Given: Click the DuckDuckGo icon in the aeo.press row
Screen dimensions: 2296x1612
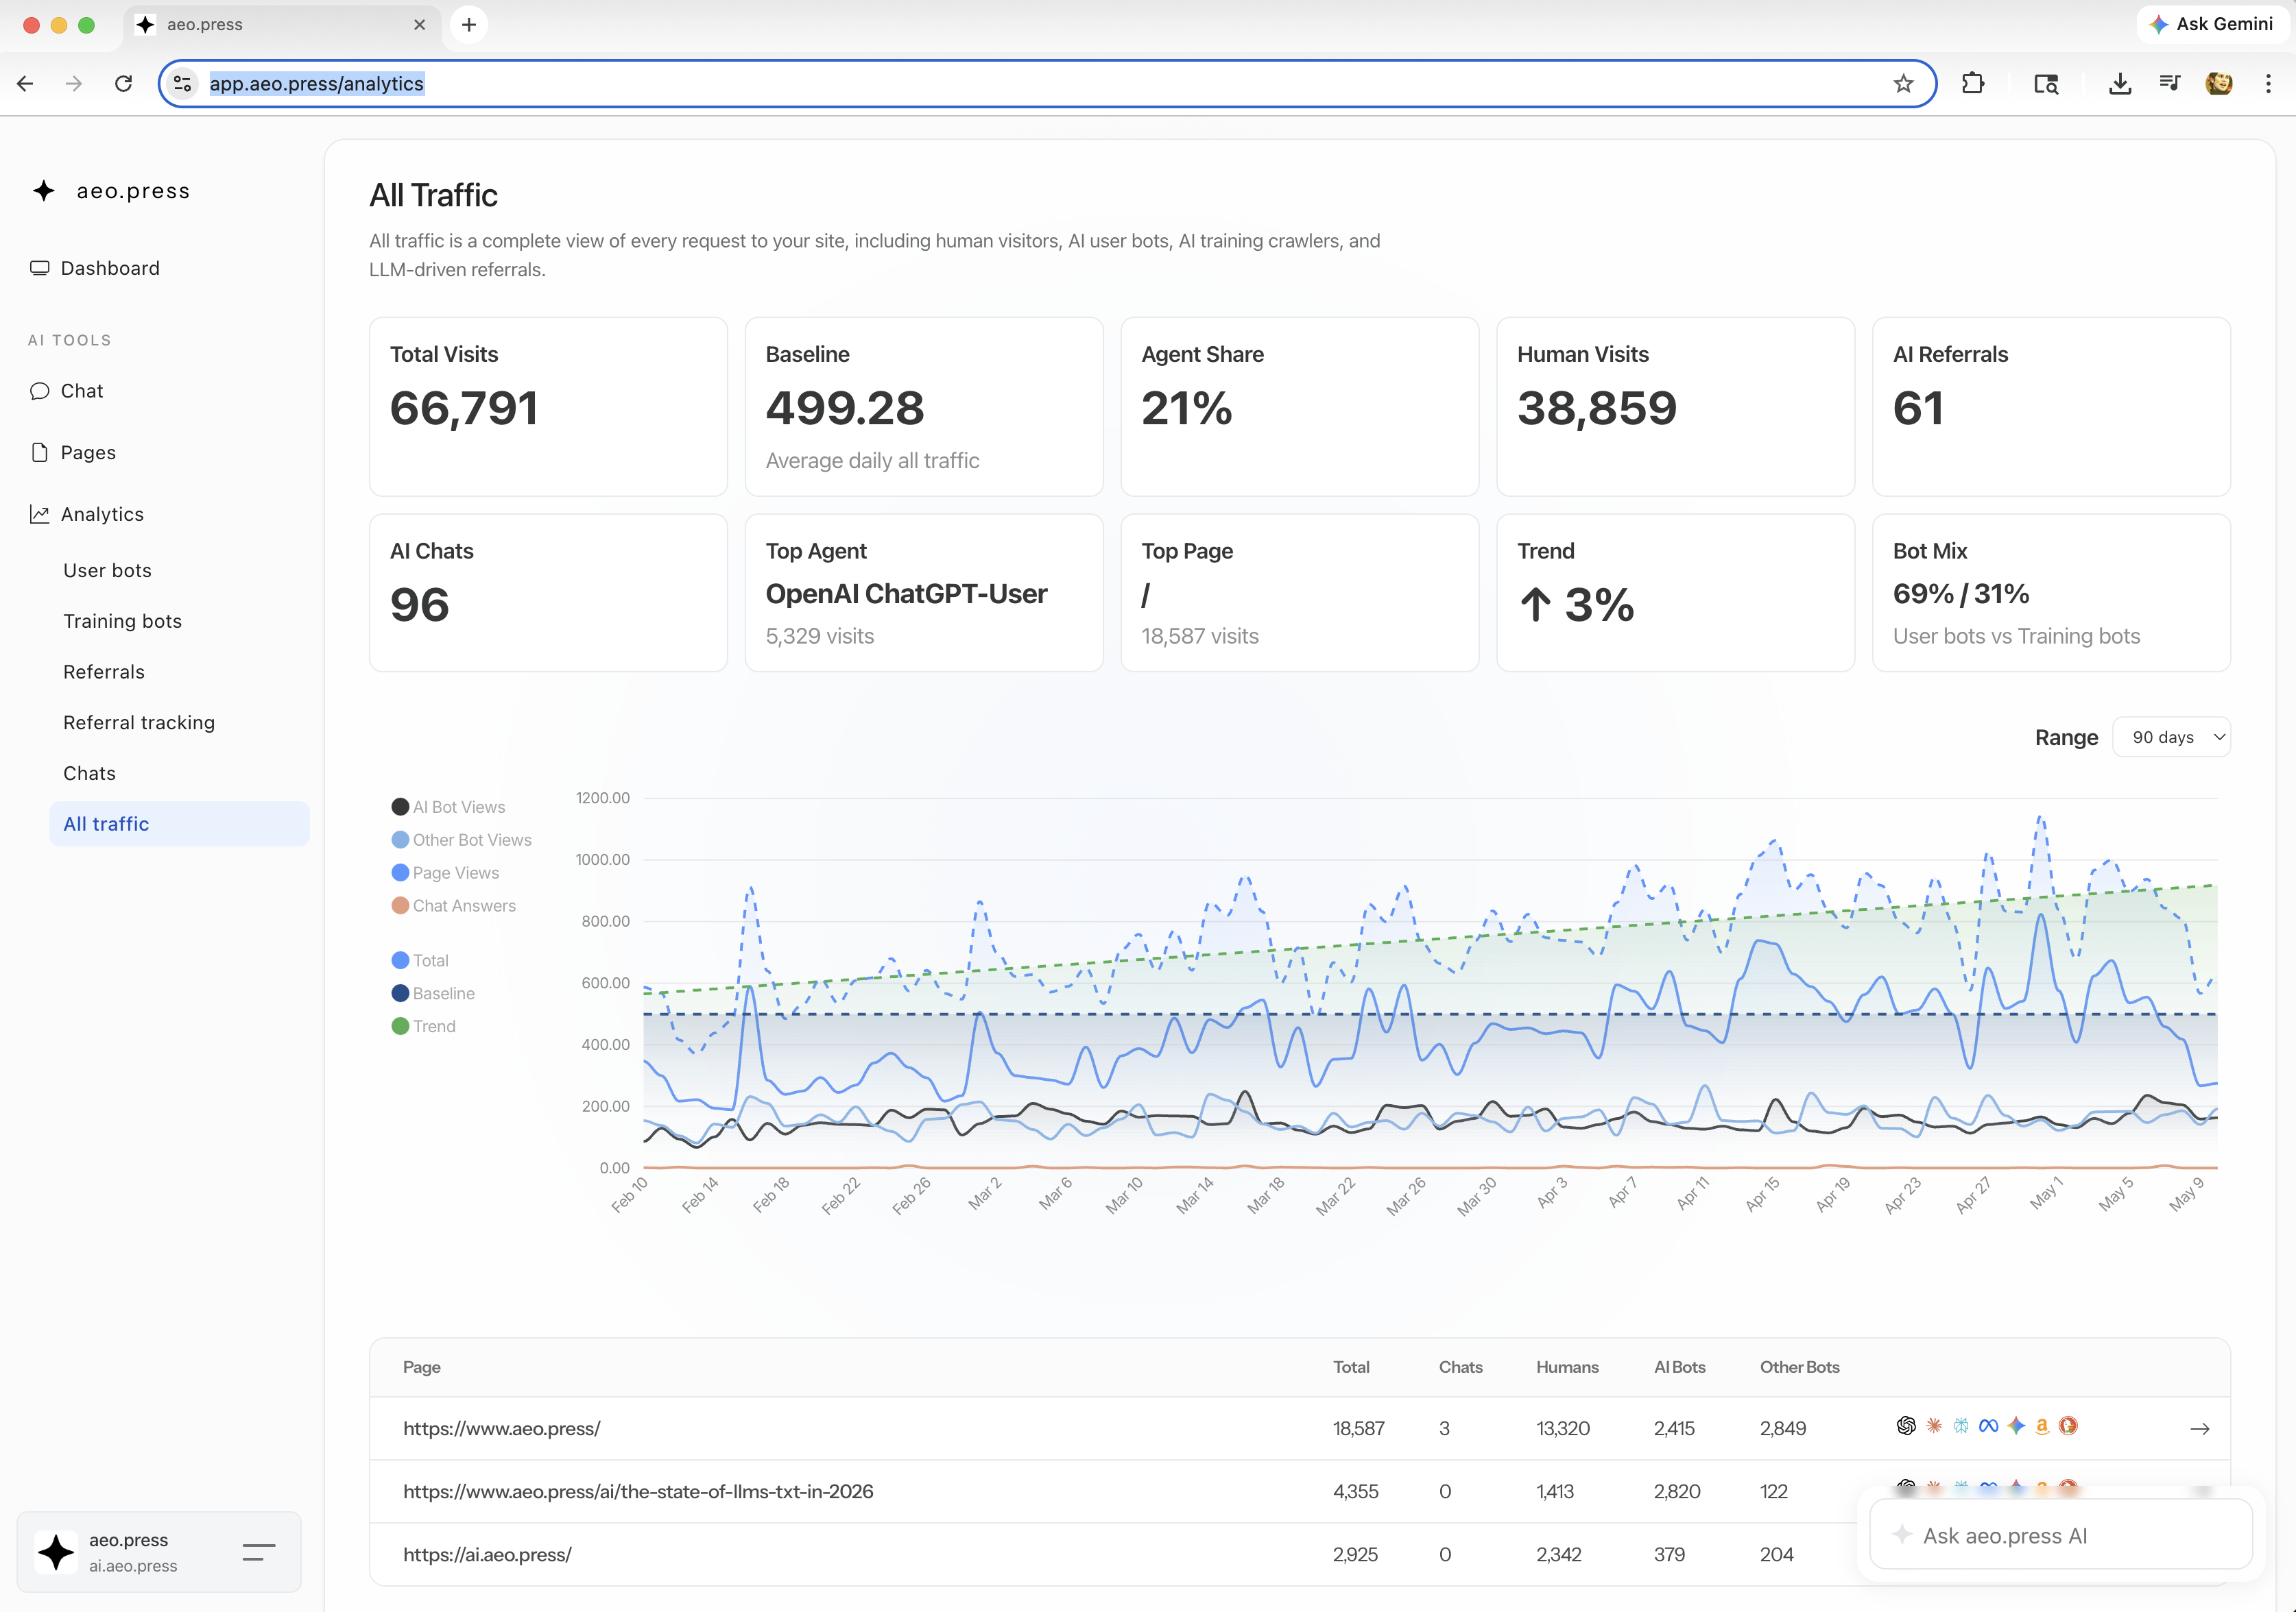Looking at the screenshot, I should [2068, 1426].
